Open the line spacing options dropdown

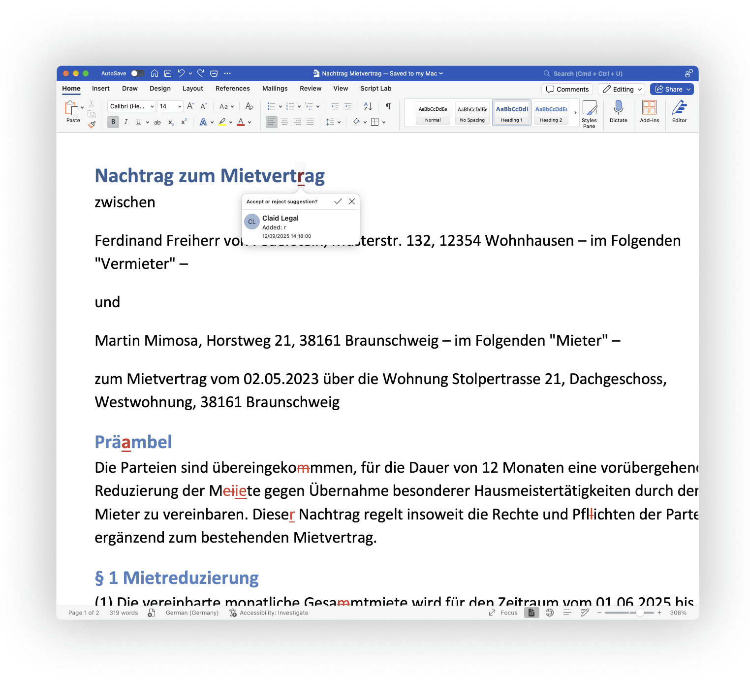pos(339,122)
